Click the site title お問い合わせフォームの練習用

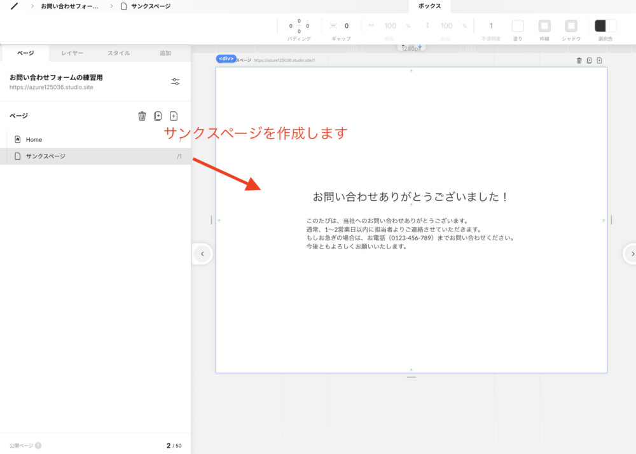tap(56, 78)
